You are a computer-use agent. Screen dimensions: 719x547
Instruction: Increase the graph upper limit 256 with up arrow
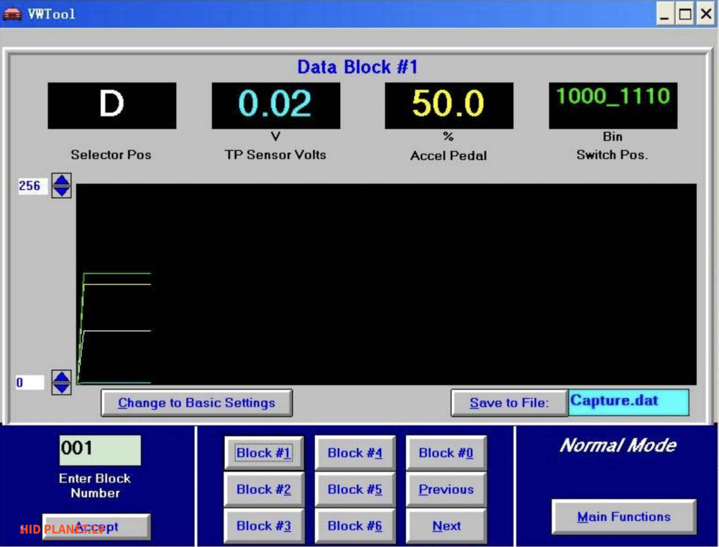[61, 180]
